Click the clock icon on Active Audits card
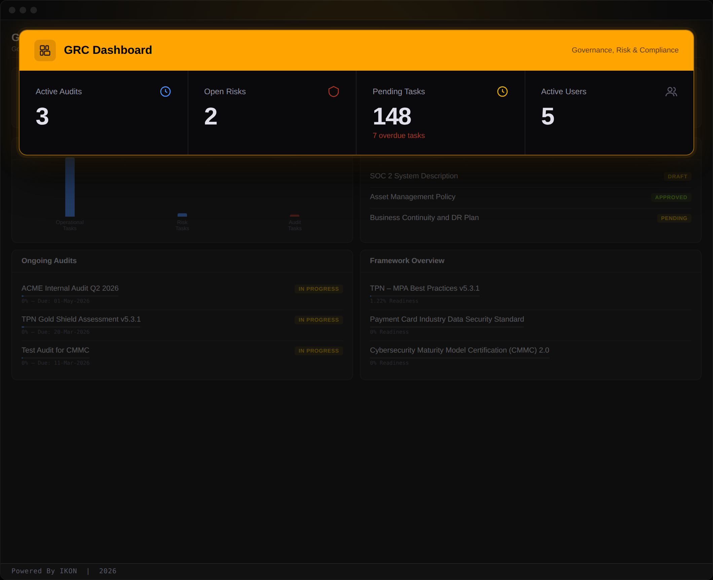The image size is (713, 580). click(x=165, y=91)
